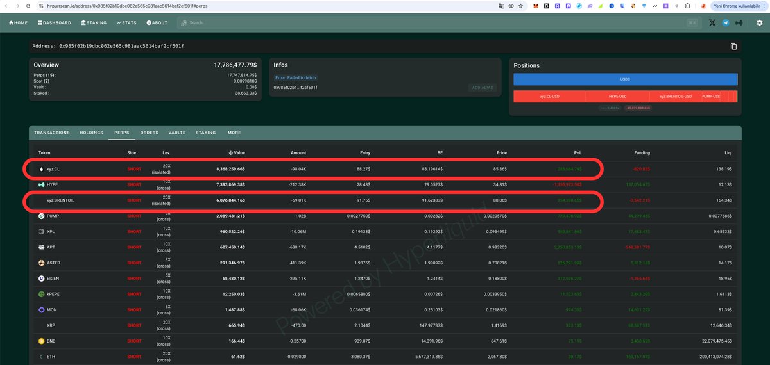Open the XRP token row link
The height and width of the screenshot is (365, 770).
[51, 325]
